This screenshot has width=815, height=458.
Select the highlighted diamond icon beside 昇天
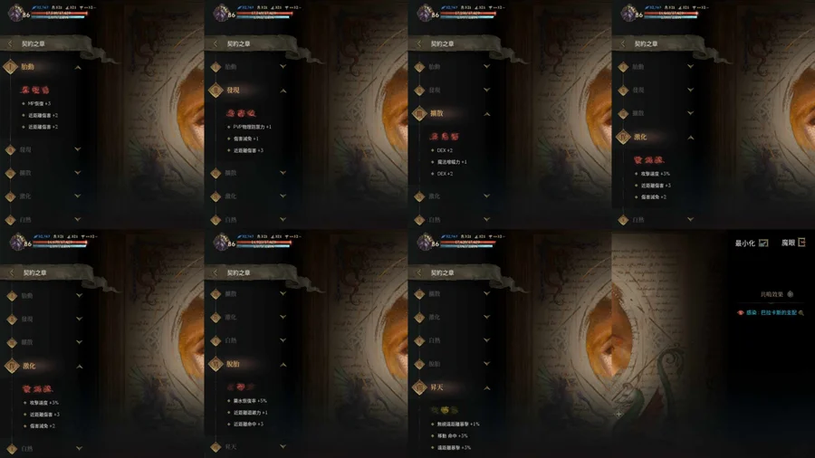tap(419, 387)
